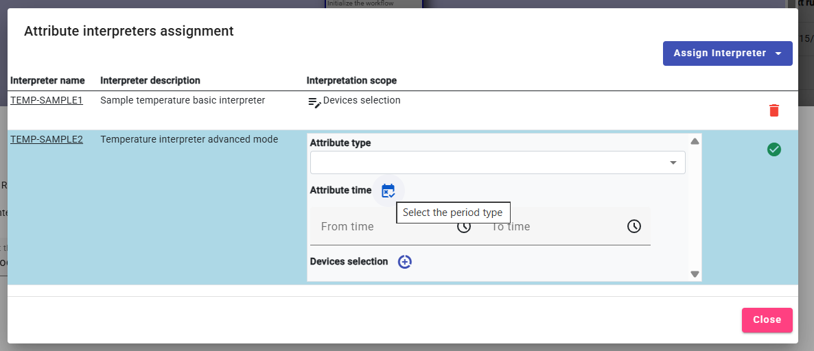Close the interpreters assignment dialog
The width and height of the screenshot is (814, 351).
pyautogui.click(x=767, y=320)
